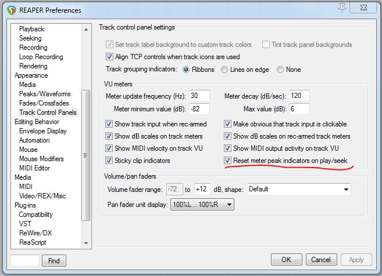This screenshot has width=382, height=276.
Task: Click the Apply button
Action: (356, 260)
